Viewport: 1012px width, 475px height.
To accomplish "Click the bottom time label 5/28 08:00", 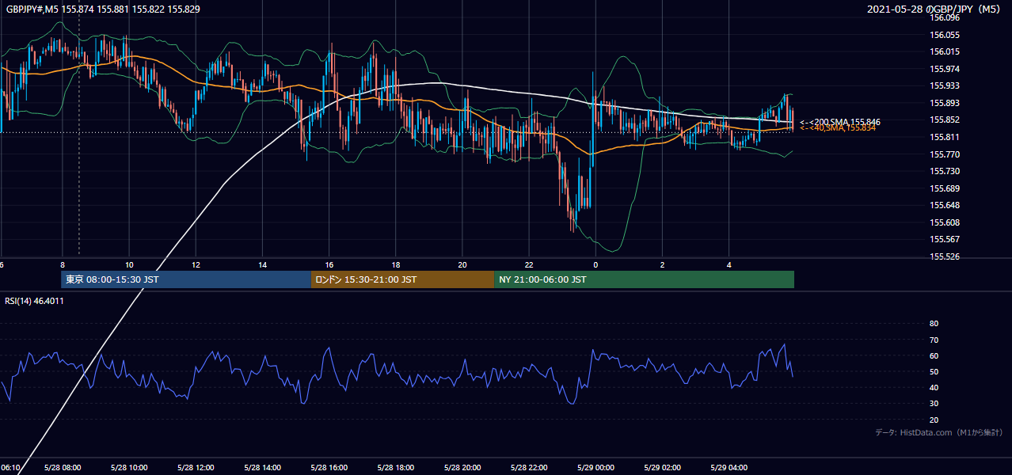I will click(x=62, y=468).
